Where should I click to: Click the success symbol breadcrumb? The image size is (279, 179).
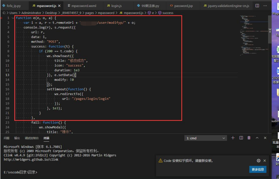point(166,13)
